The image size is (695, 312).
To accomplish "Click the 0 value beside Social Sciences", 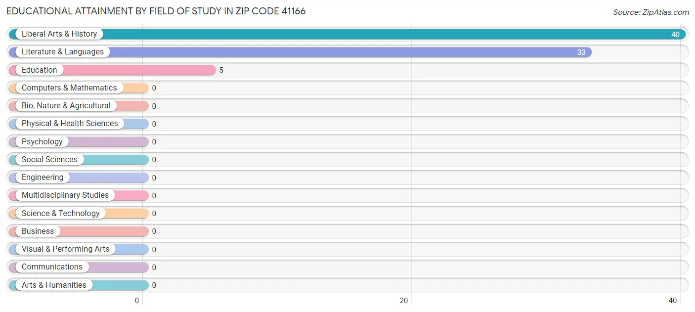I will coord(154,160).
